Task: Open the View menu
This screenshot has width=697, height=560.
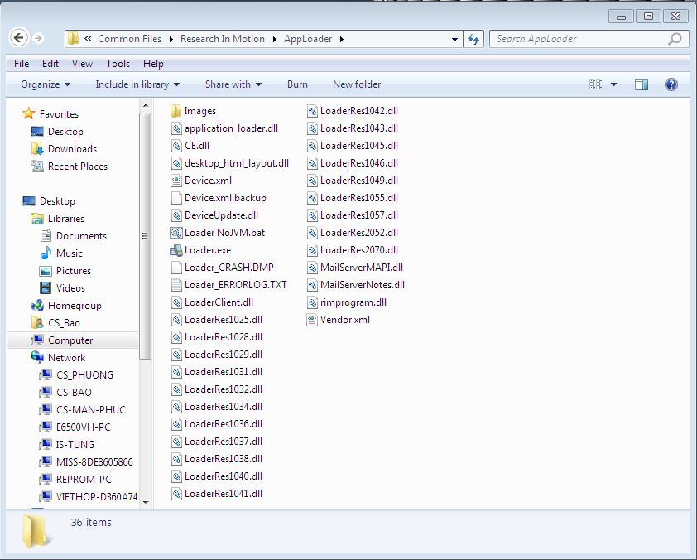Action: tap(82, 64)
